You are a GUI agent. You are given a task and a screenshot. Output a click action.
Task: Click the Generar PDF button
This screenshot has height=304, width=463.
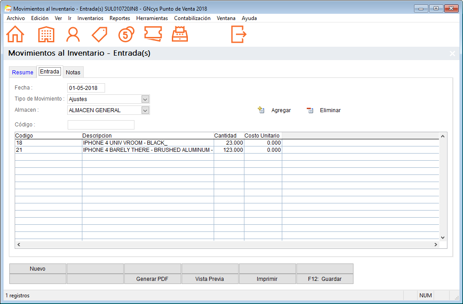(152, 279)
